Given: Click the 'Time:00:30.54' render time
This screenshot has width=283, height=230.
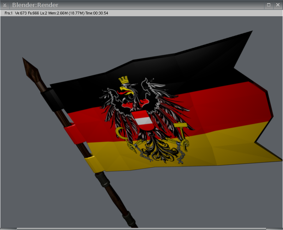Looking at the screenshot, I should click(x=97, y=13).
